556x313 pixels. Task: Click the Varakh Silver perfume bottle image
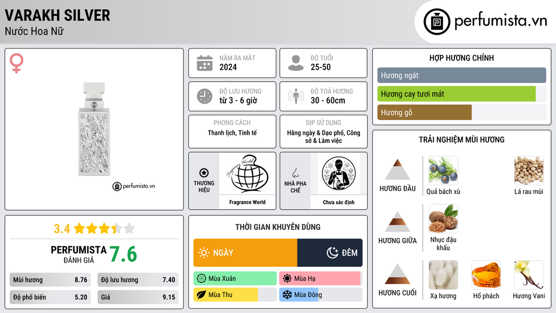(94, 129)
